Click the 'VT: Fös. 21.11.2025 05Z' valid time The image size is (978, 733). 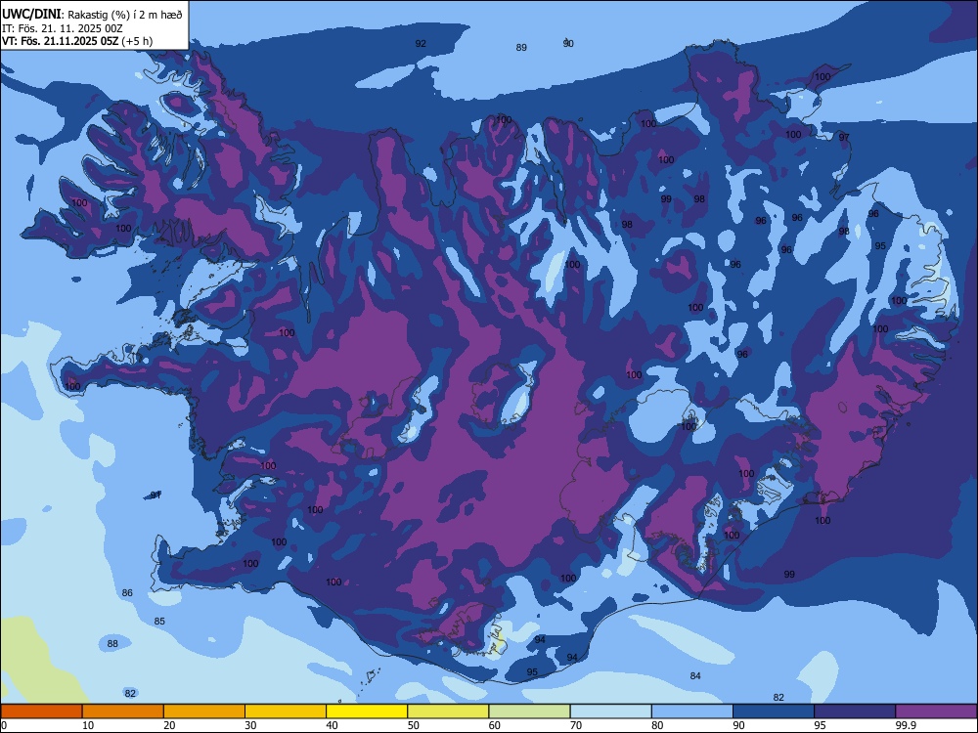pyautogui.click(x=60, y=41)
